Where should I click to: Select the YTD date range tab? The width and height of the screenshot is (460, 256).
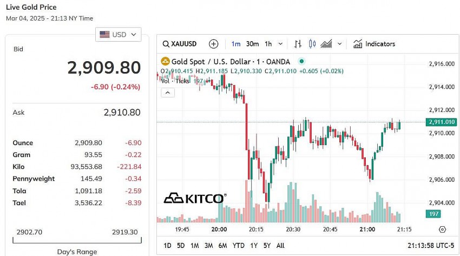pos(238,246)
